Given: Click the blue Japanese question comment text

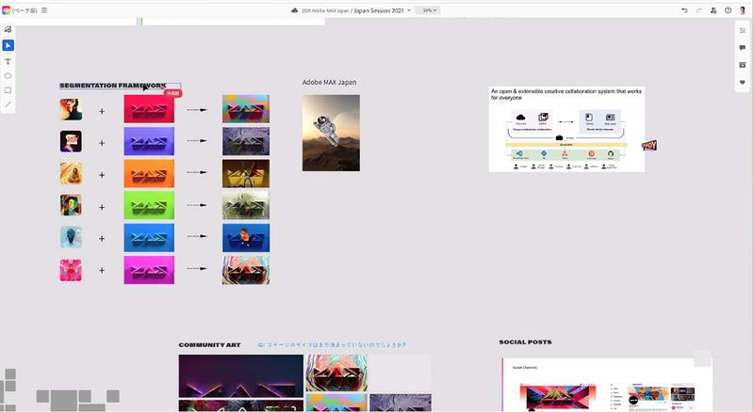Looking at the screenshot, I should click(x=332, y=345).
